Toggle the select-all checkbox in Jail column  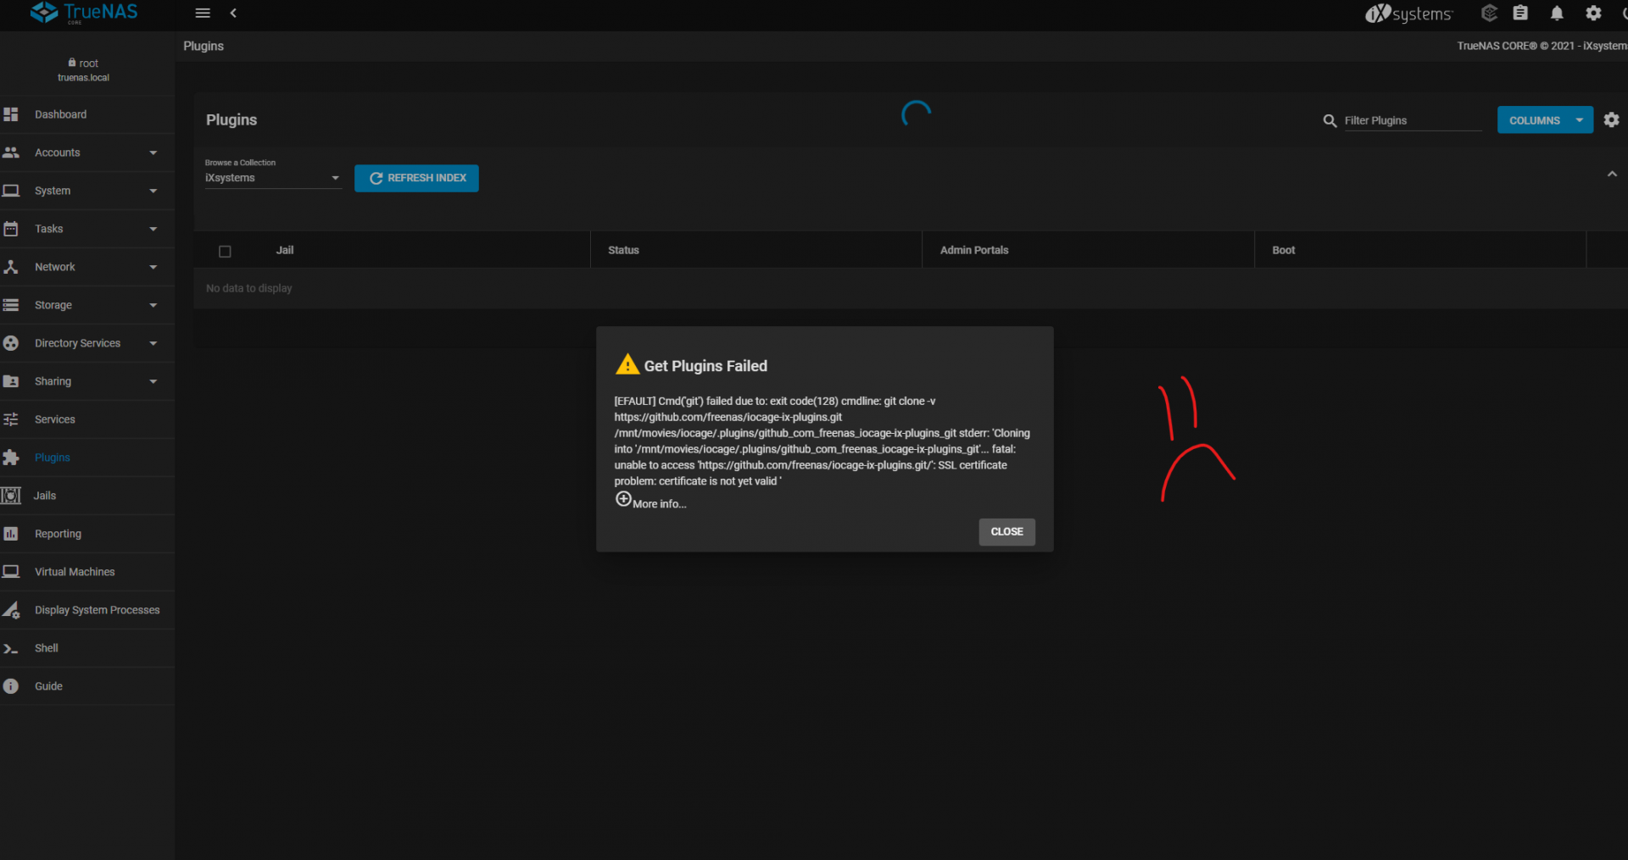coord(225,252)
